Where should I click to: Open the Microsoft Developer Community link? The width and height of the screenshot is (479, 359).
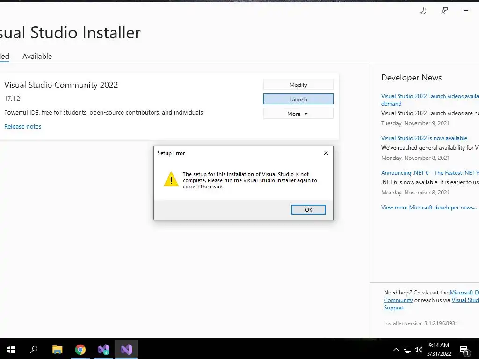(x=431, y=296)
